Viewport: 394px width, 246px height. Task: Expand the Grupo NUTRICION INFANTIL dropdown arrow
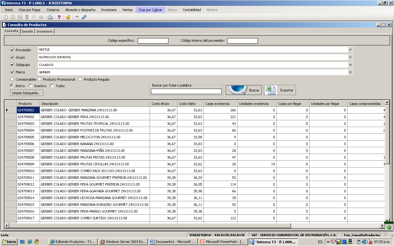350,57
